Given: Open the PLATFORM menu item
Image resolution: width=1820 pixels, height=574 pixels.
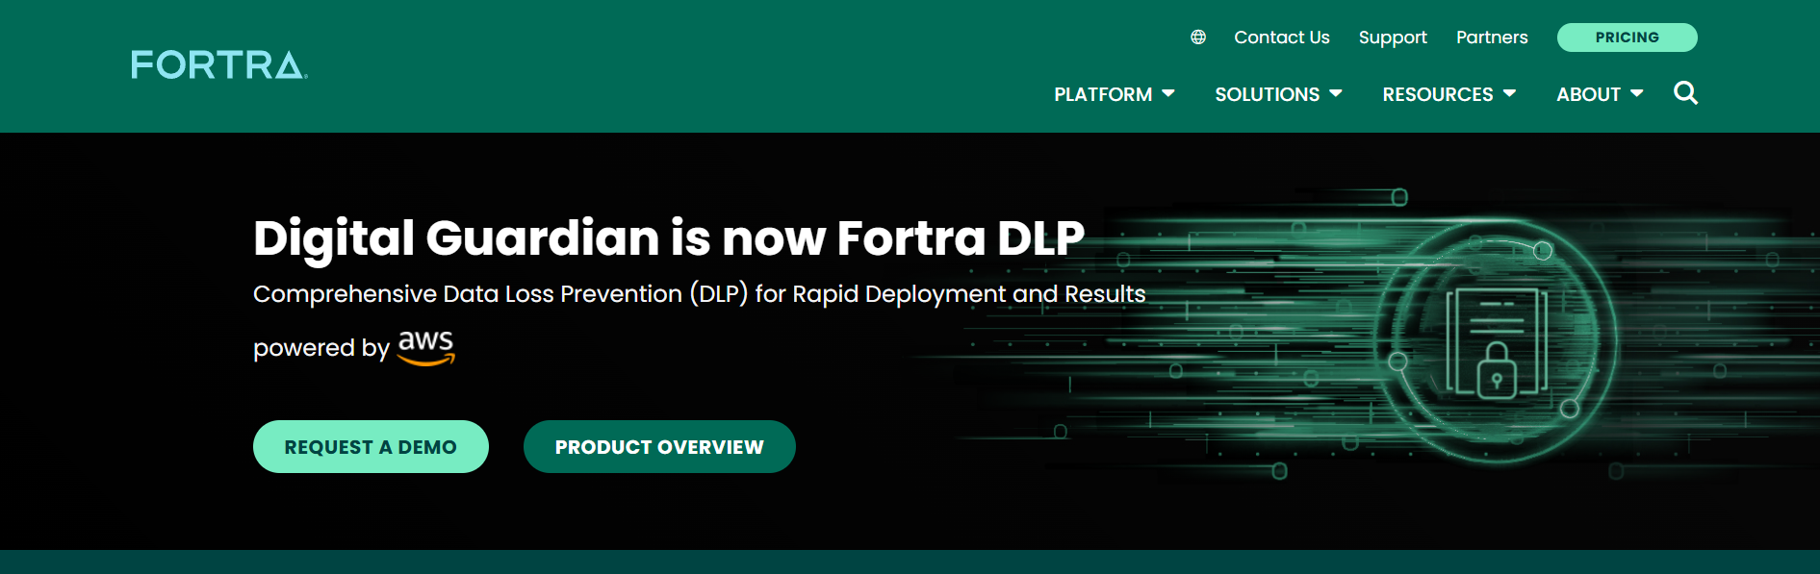Looking at the screenshot, I should tap(1103, 94).
